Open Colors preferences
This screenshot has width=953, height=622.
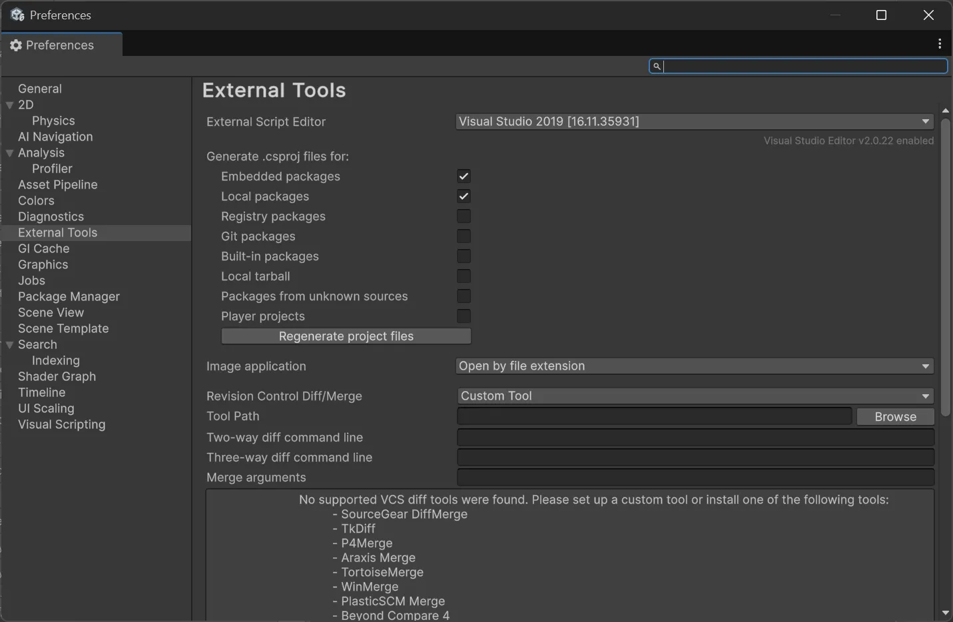(x=36, y=200)
